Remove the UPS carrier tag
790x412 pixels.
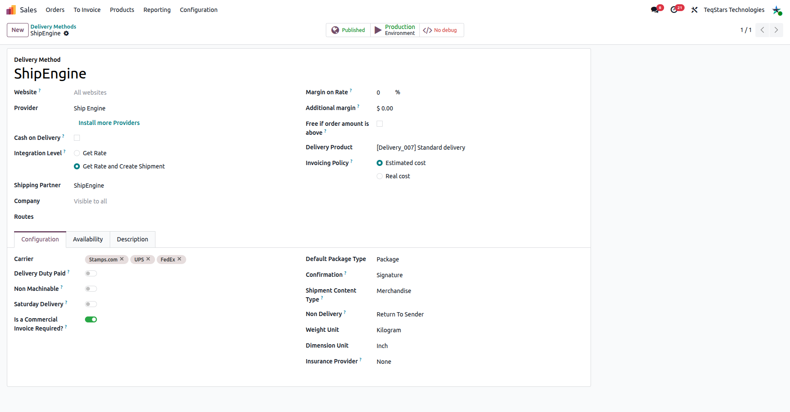(148, 259)
